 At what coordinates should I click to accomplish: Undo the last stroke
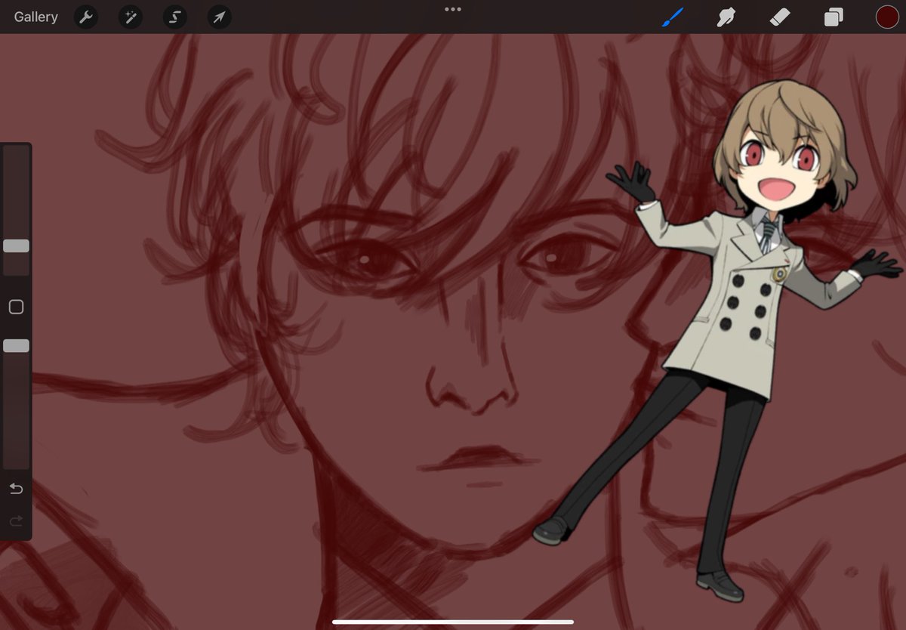[16, 489]
